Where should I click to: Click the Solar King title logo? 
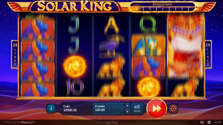click(75, 6)
